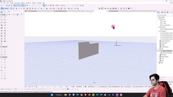Select East Elevation in the Navigator tree
173x97 pixels.
coord(168,33)
